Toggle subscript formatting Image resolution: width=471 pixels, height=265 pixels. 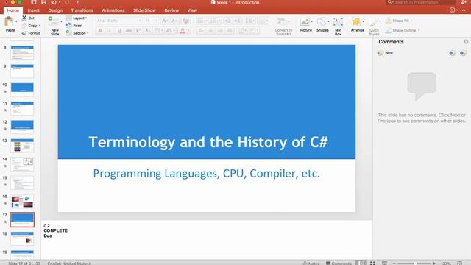(x=147, y=30)
